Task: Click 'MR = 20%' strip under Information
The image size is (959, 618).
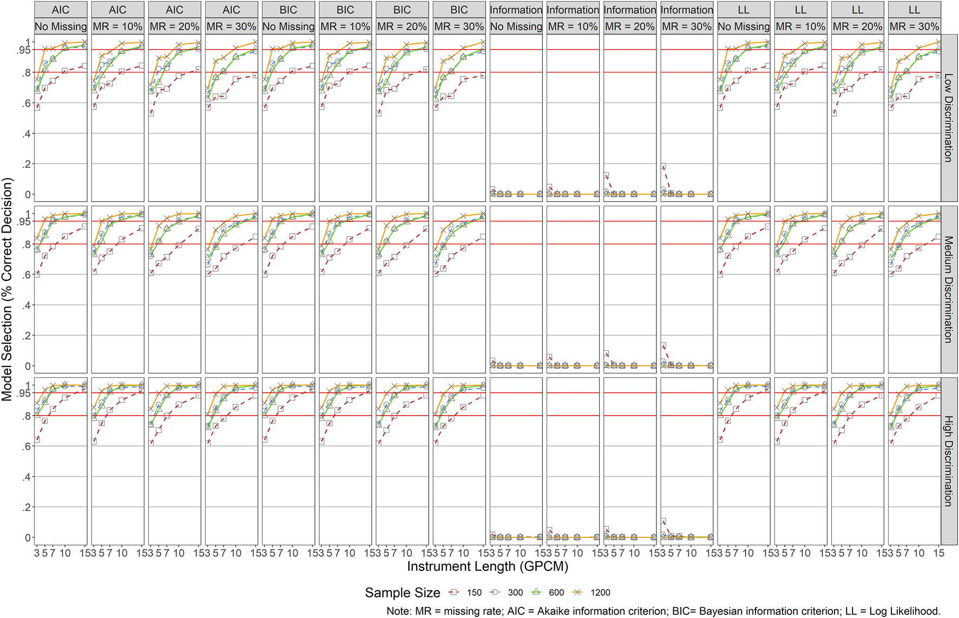Action: point(629,27)
